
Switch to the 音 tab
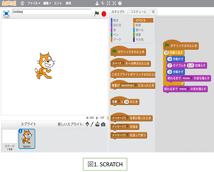pos(153,12)
